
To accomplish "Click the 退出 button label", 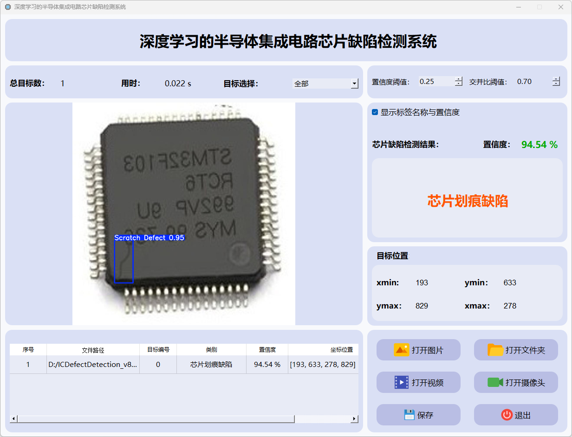I will (x=523, y=415).
